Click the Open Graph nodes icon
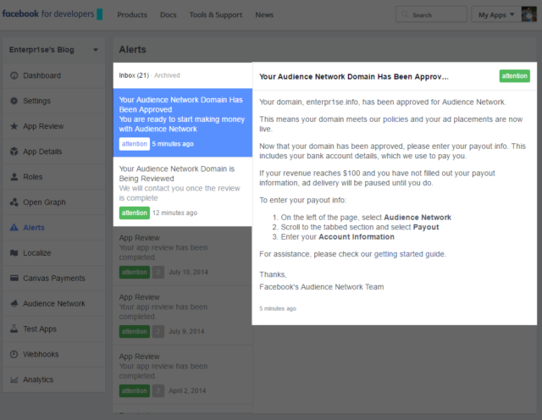The height and width of the screenshot is (420, 542). point(14,202)
